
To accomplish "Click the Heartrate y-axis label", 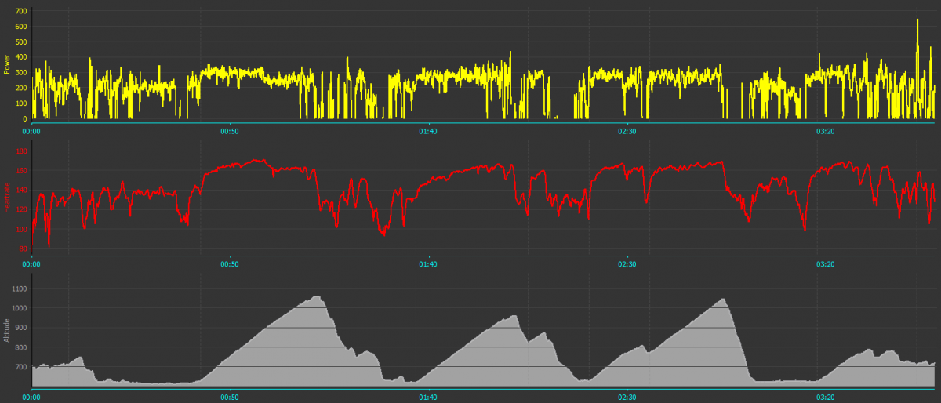I will coord(6,198).
